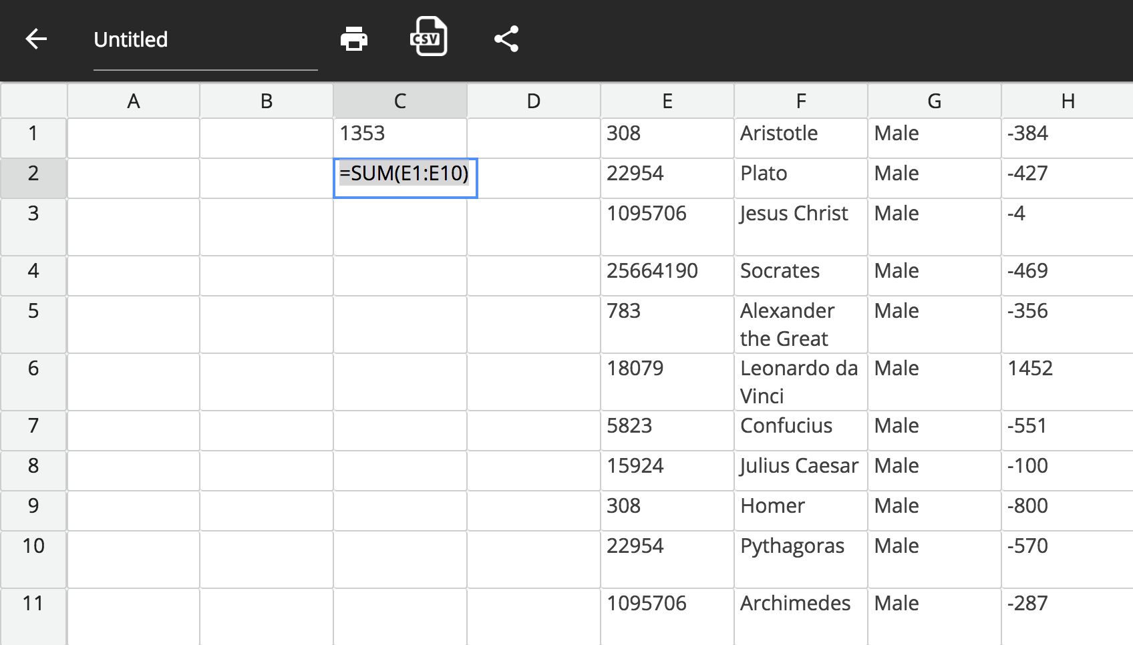The image size is (1133, 645).
Task: Select column C header
Action: pos(399,101)
